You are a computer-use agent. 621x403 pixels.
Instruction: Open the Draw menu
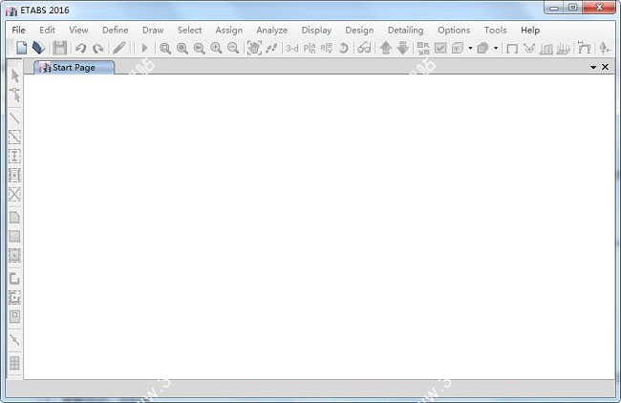tap(153, 31)
